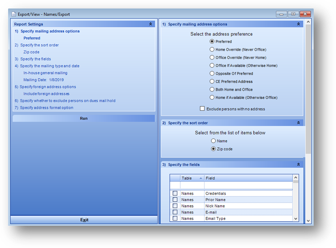Image resolution: width=336 pixels, height=248 pixels.
Task: Collapse the Report Settings panel
Action: 151,24
